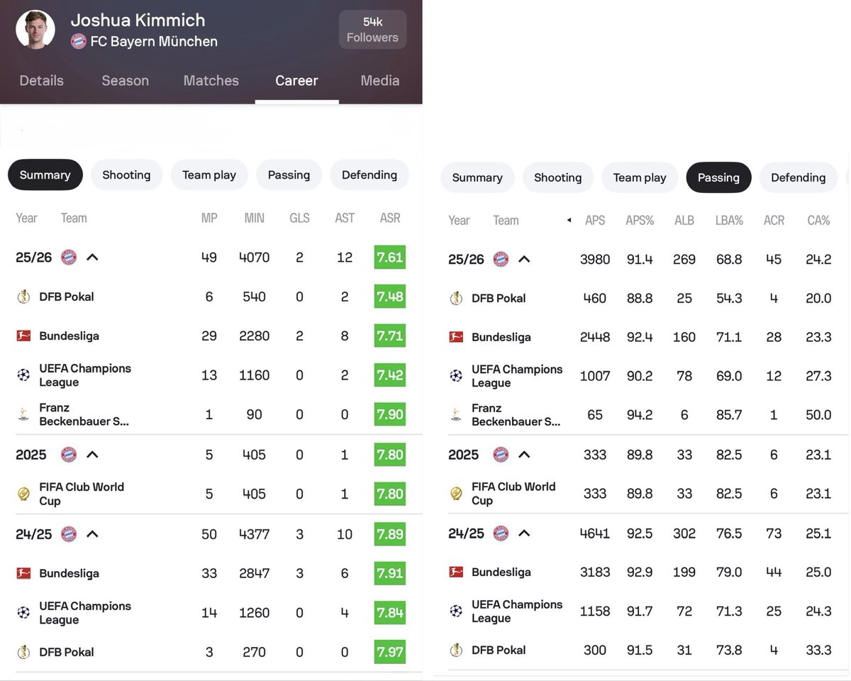Select Summary filter in right panel

tap(477, 177)
